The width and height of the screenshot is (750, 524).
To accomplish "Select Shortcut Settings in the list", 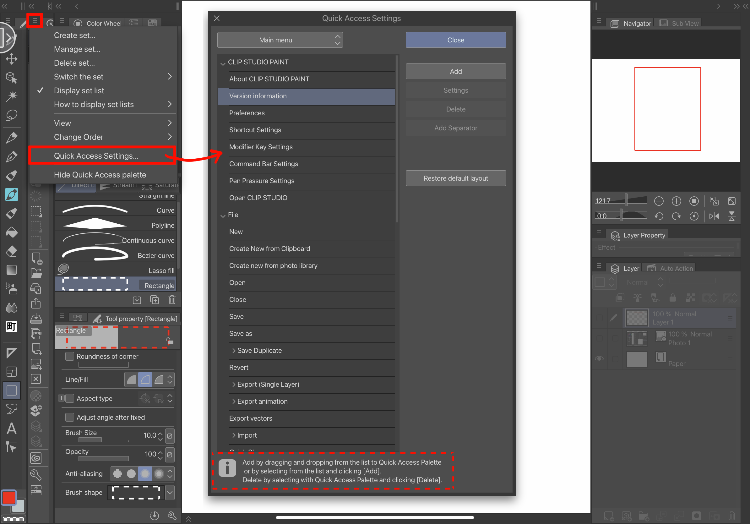I will [x=255, y=130].
